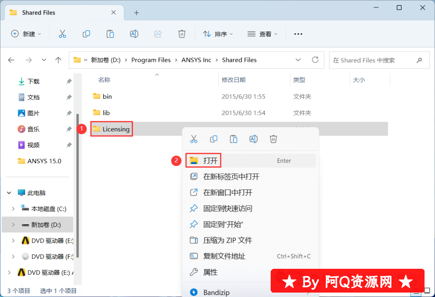This screenshot has height=297, width=435.
Task: Open the 排序 sort dropdown
Action: [218, 34]
